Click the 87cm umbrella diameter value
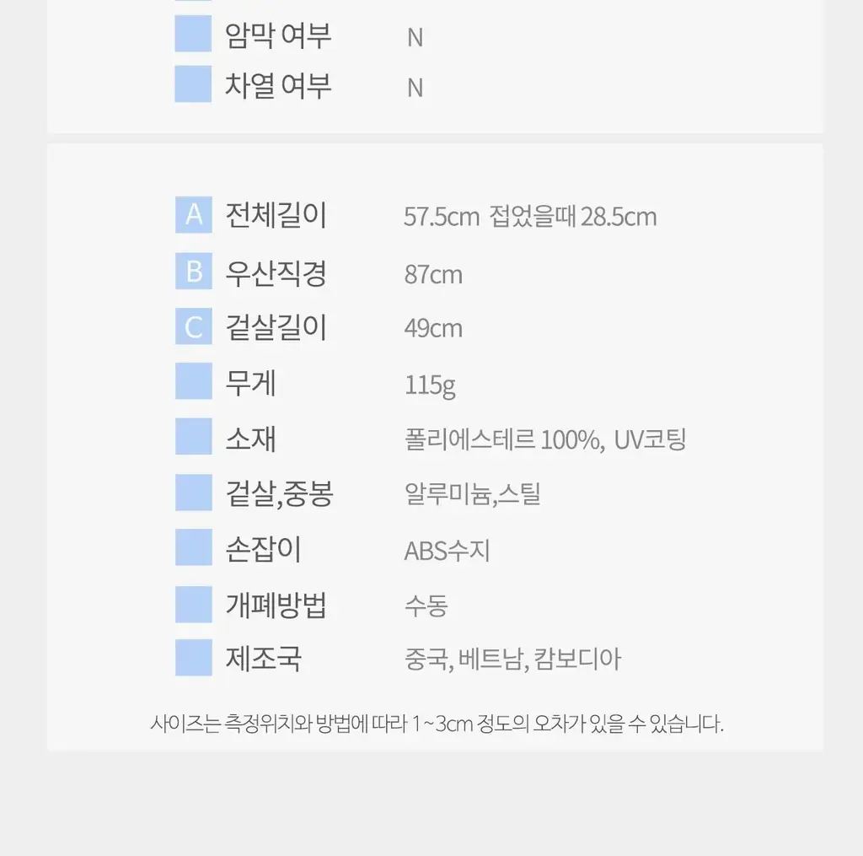This screenshot has width=863, height=856. pos(433,274)
